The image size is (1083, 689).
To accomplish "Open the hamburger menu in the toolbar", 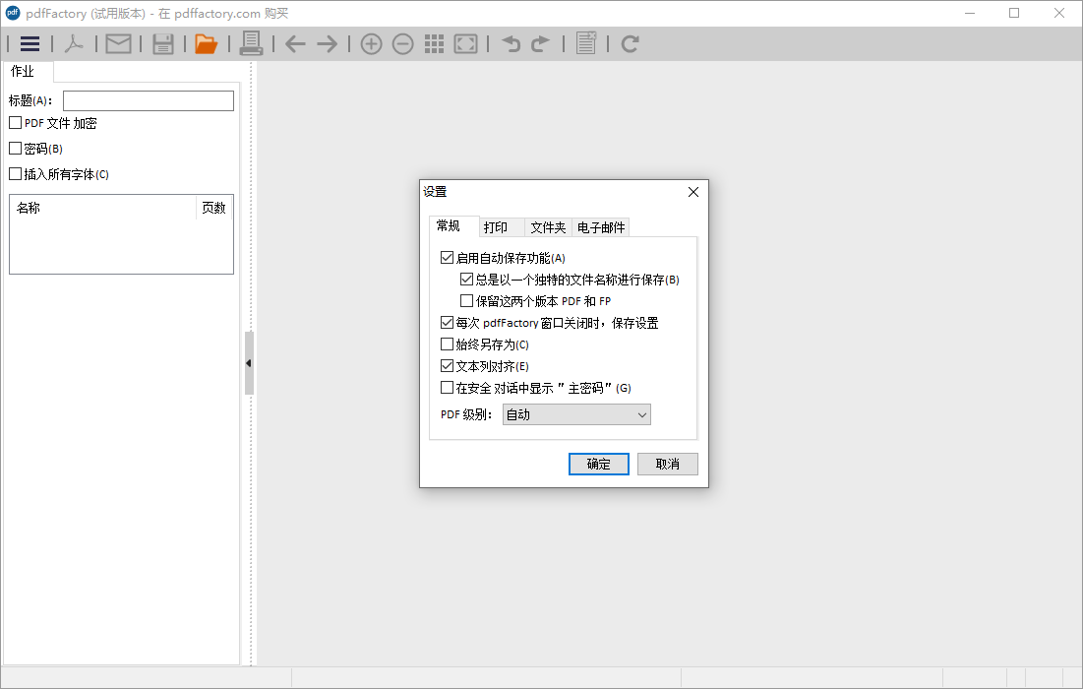I will (x=30, y=43).
